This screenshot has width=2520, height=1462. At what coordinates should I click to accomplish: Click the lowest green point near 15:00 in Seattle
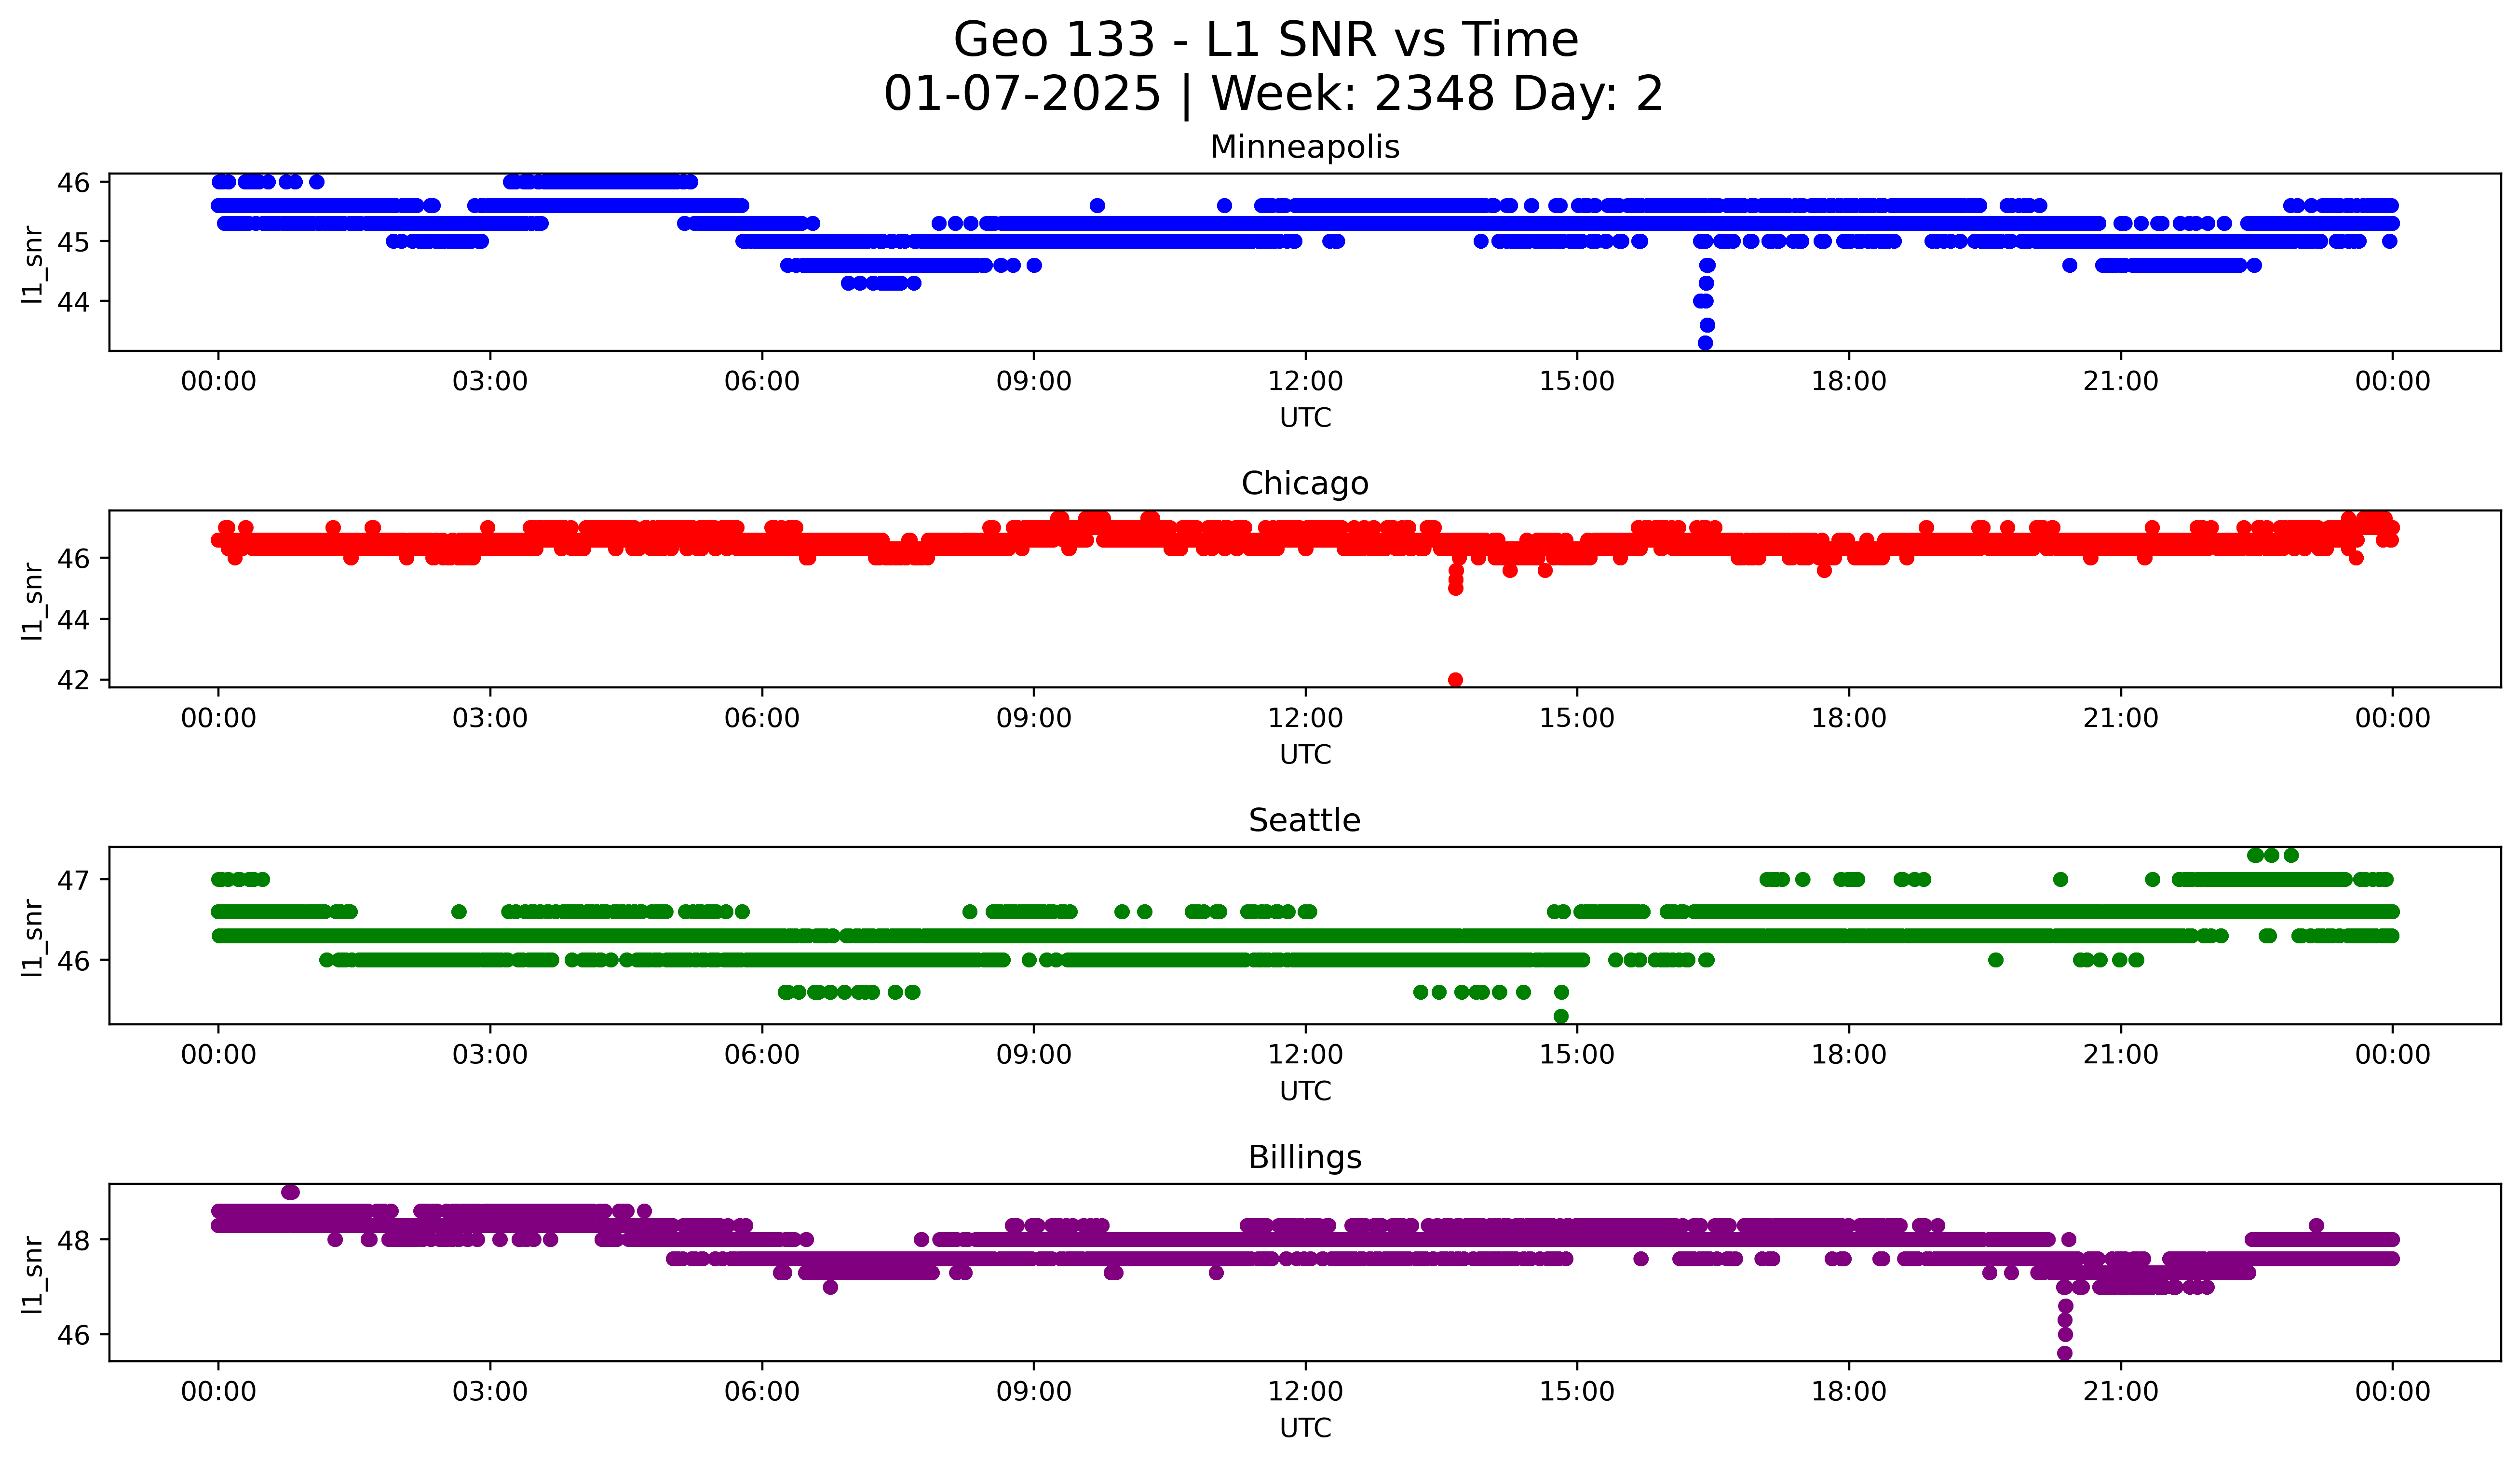pos(1560,1016)
